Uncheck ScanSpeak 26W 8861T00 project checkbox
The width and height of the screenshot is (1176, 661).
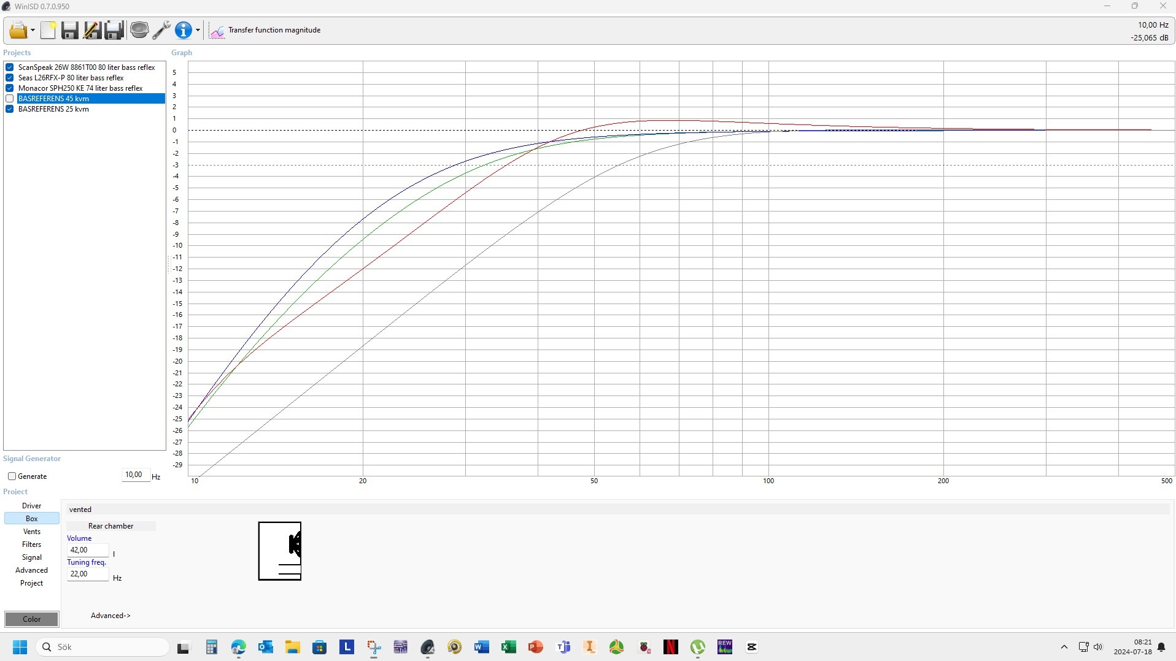click(10, 67)
